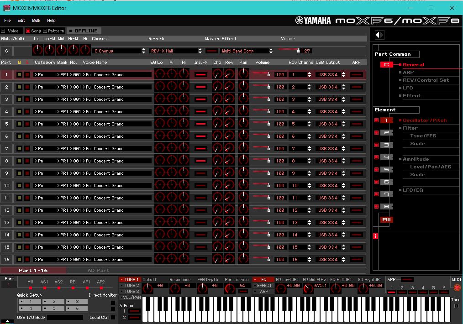
Task: Click the EQ Mid F(Hz) knob
Action: pos(308,288)
